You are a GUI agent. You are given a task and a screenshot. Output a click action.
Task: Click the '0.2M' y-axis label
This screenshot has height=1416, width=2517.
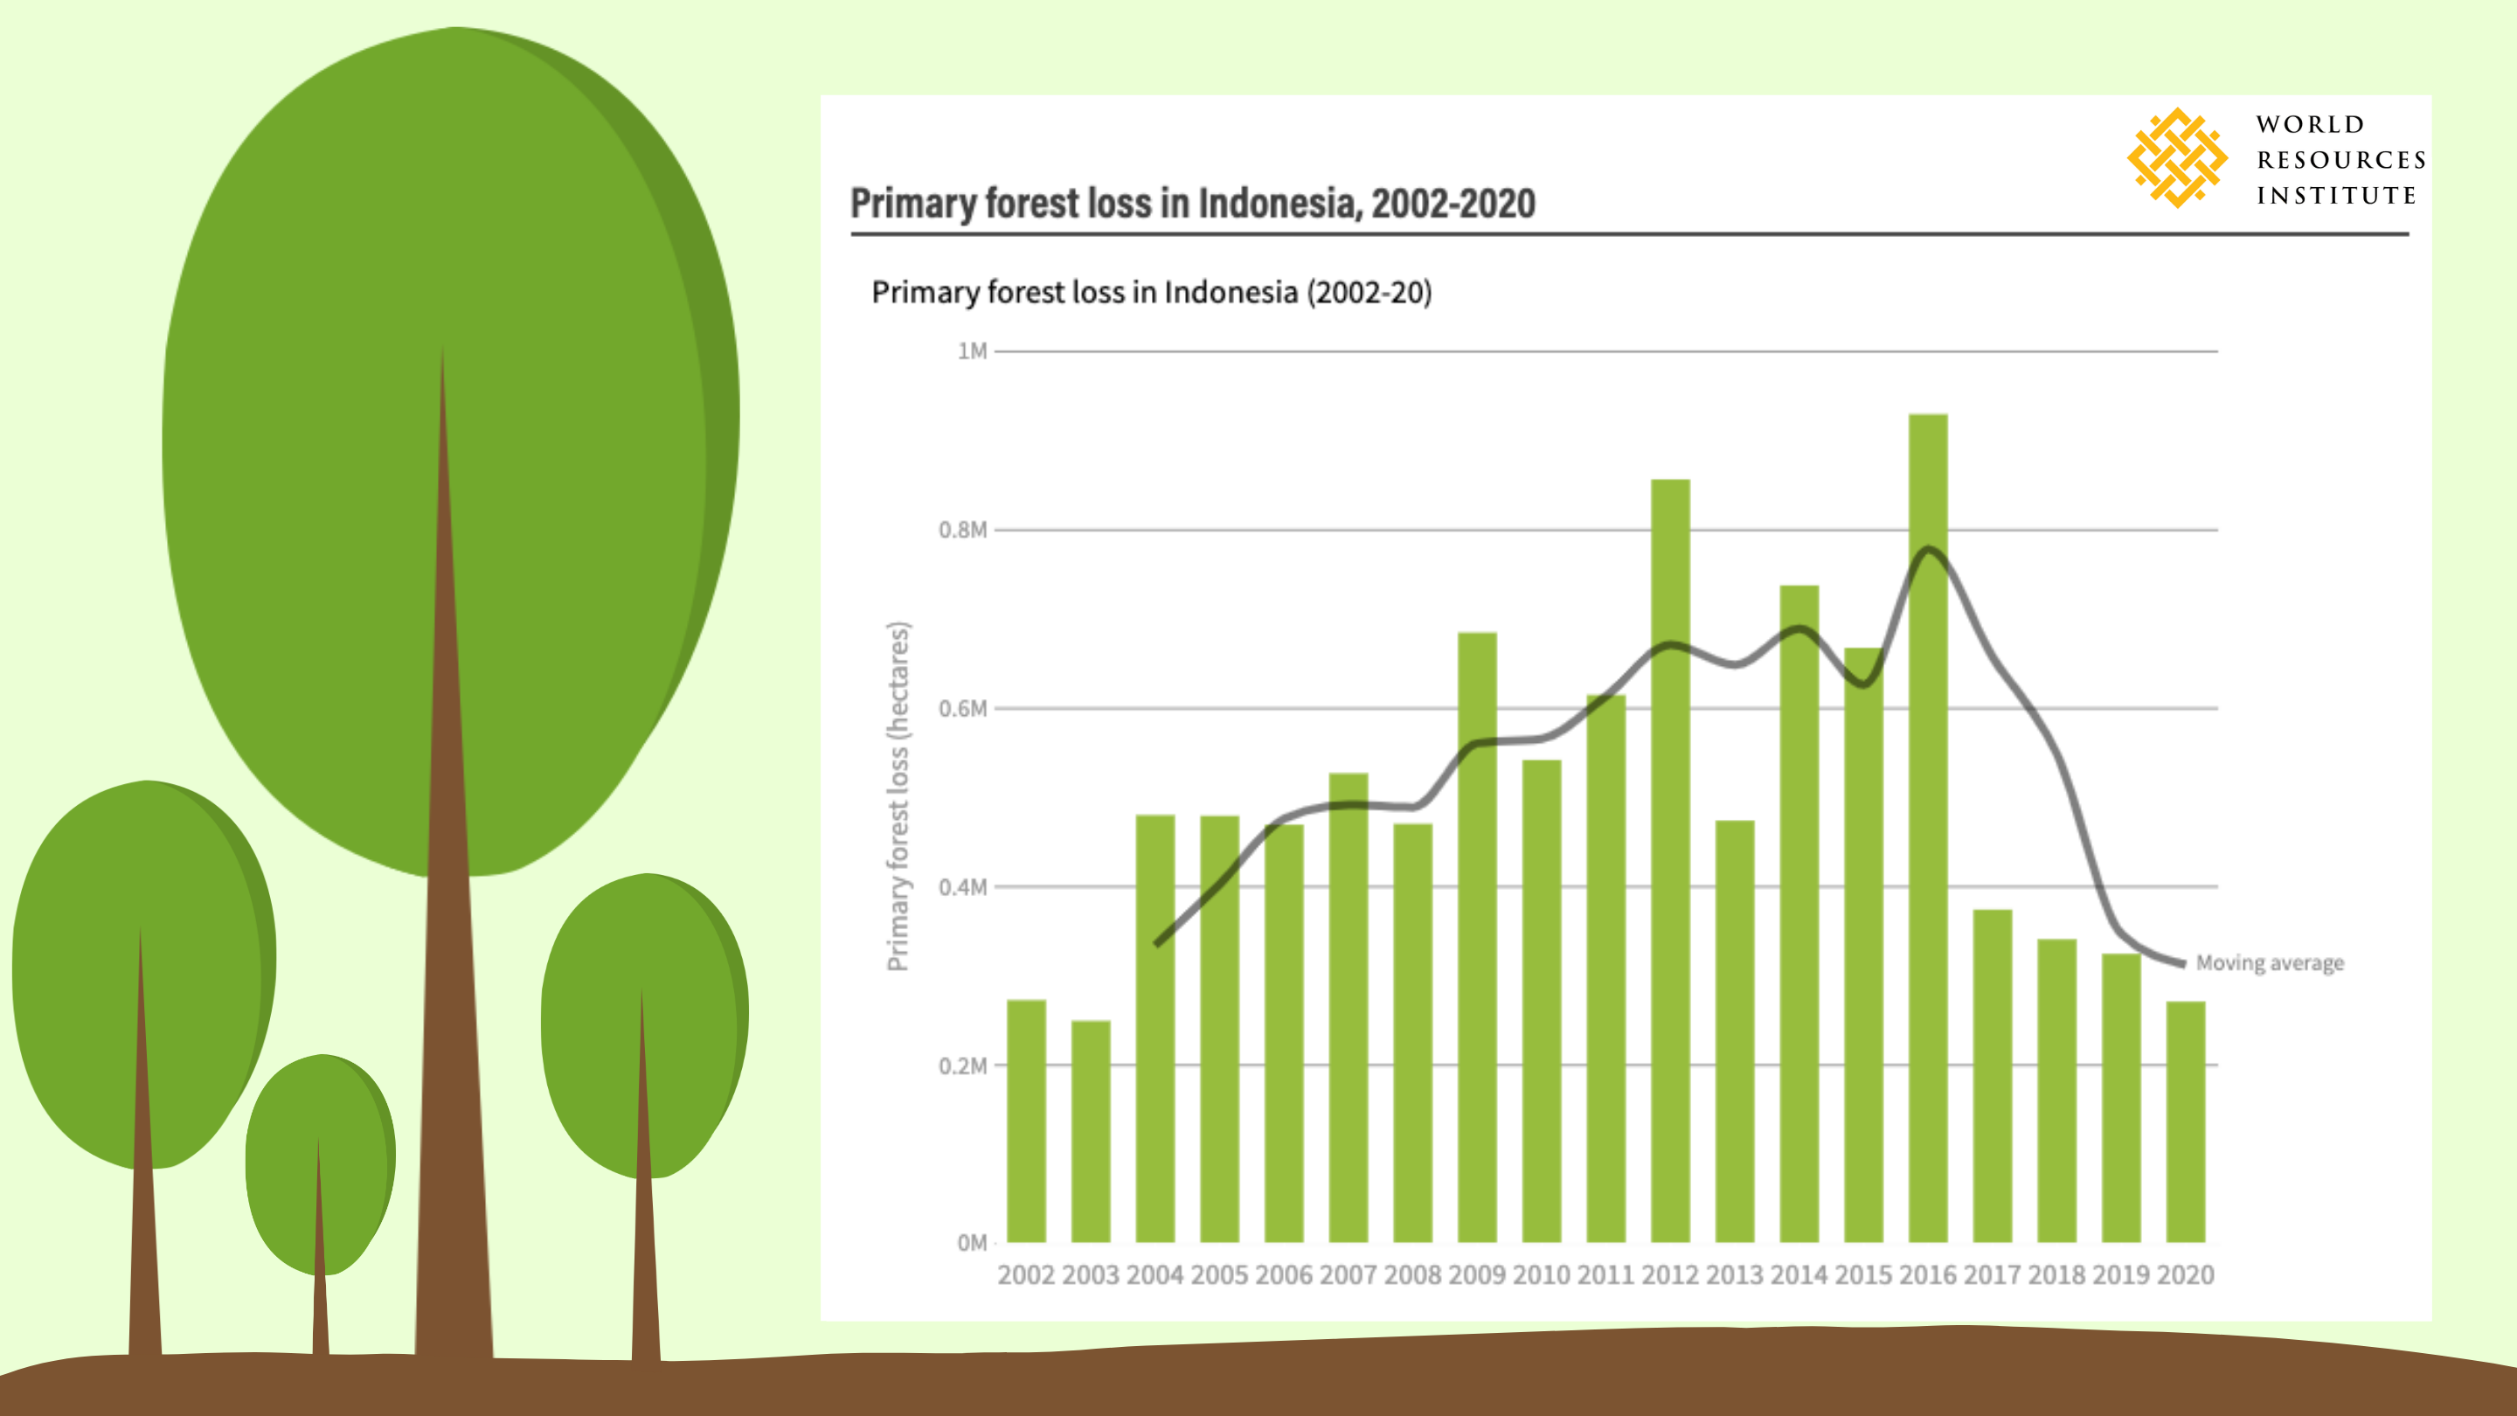click(962, 1065)
